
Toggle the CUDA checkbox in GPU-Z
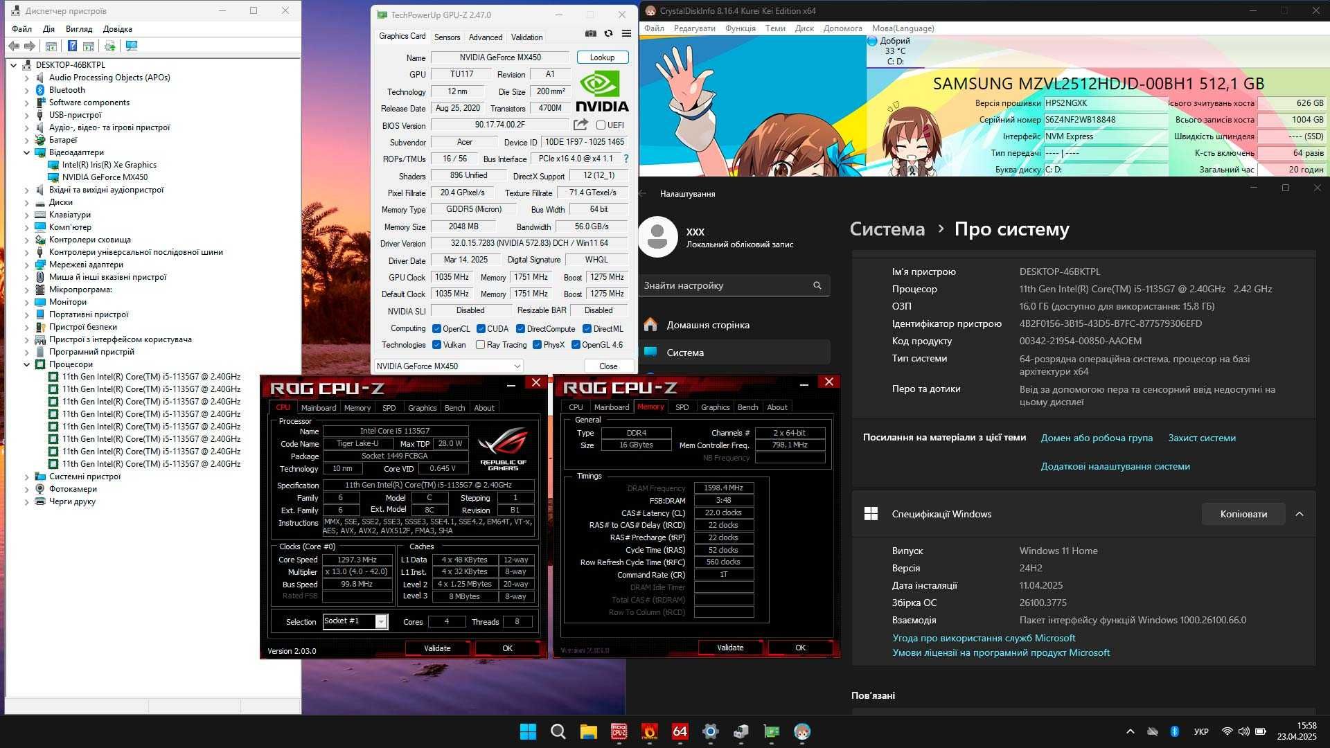click(481, 329)
